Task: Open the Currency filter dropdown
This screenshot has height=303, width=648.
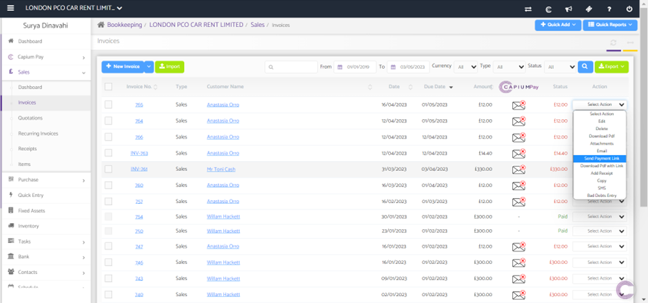Action: click(466, 67)
